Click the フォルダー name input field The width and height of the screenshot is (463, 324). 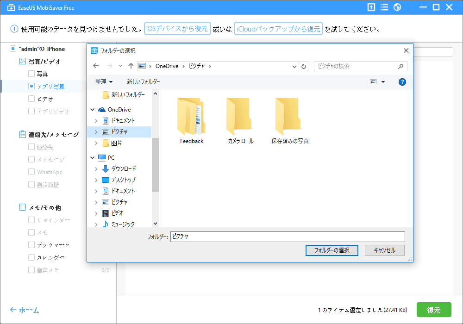click(x=288, y=237)
